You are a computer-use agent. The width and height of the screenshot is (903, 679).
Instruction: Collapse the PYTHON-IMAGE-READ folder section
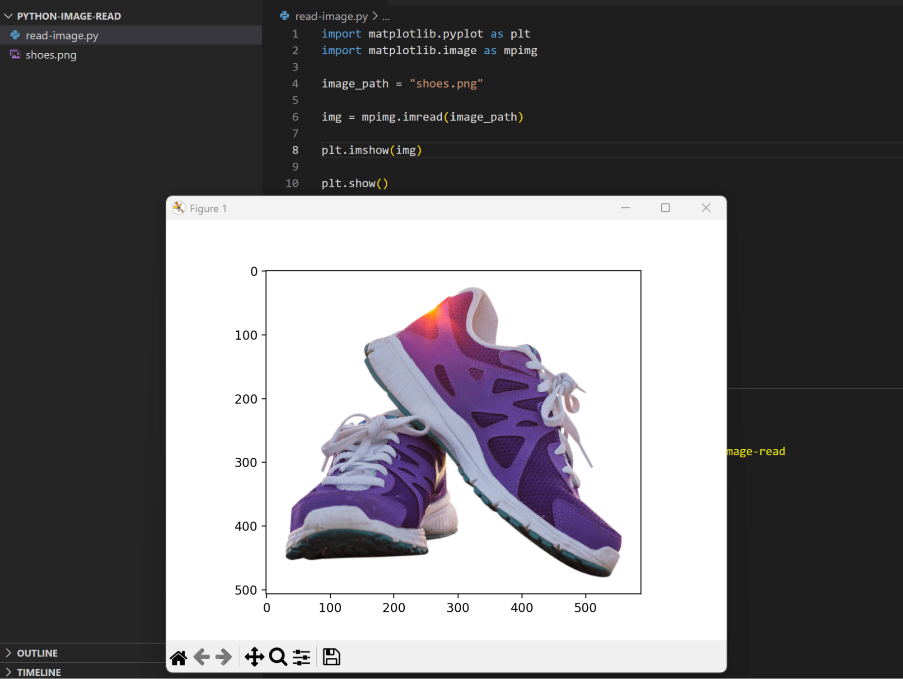tap(9, 16)
